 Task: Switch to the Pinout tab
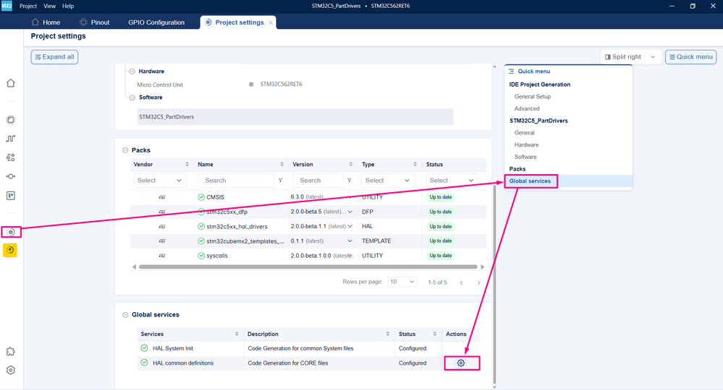[x=95, y=22]
